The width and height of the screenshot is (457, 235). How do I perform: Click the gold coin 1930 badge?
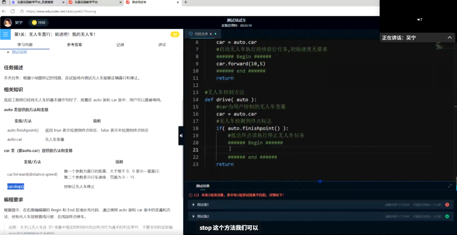click(x=38, y=23)
